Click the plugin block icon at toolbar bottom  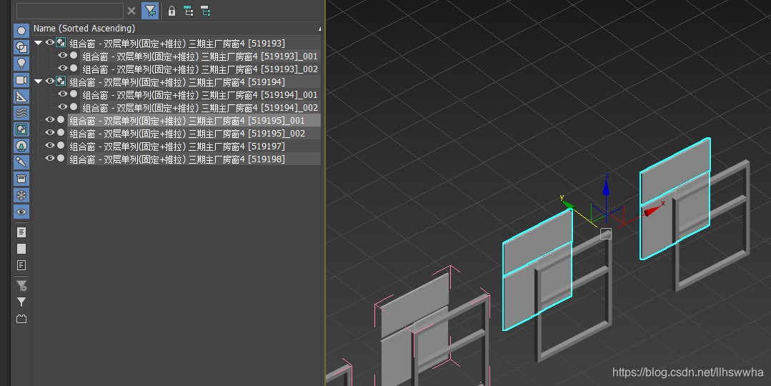(x=21, y=319)
